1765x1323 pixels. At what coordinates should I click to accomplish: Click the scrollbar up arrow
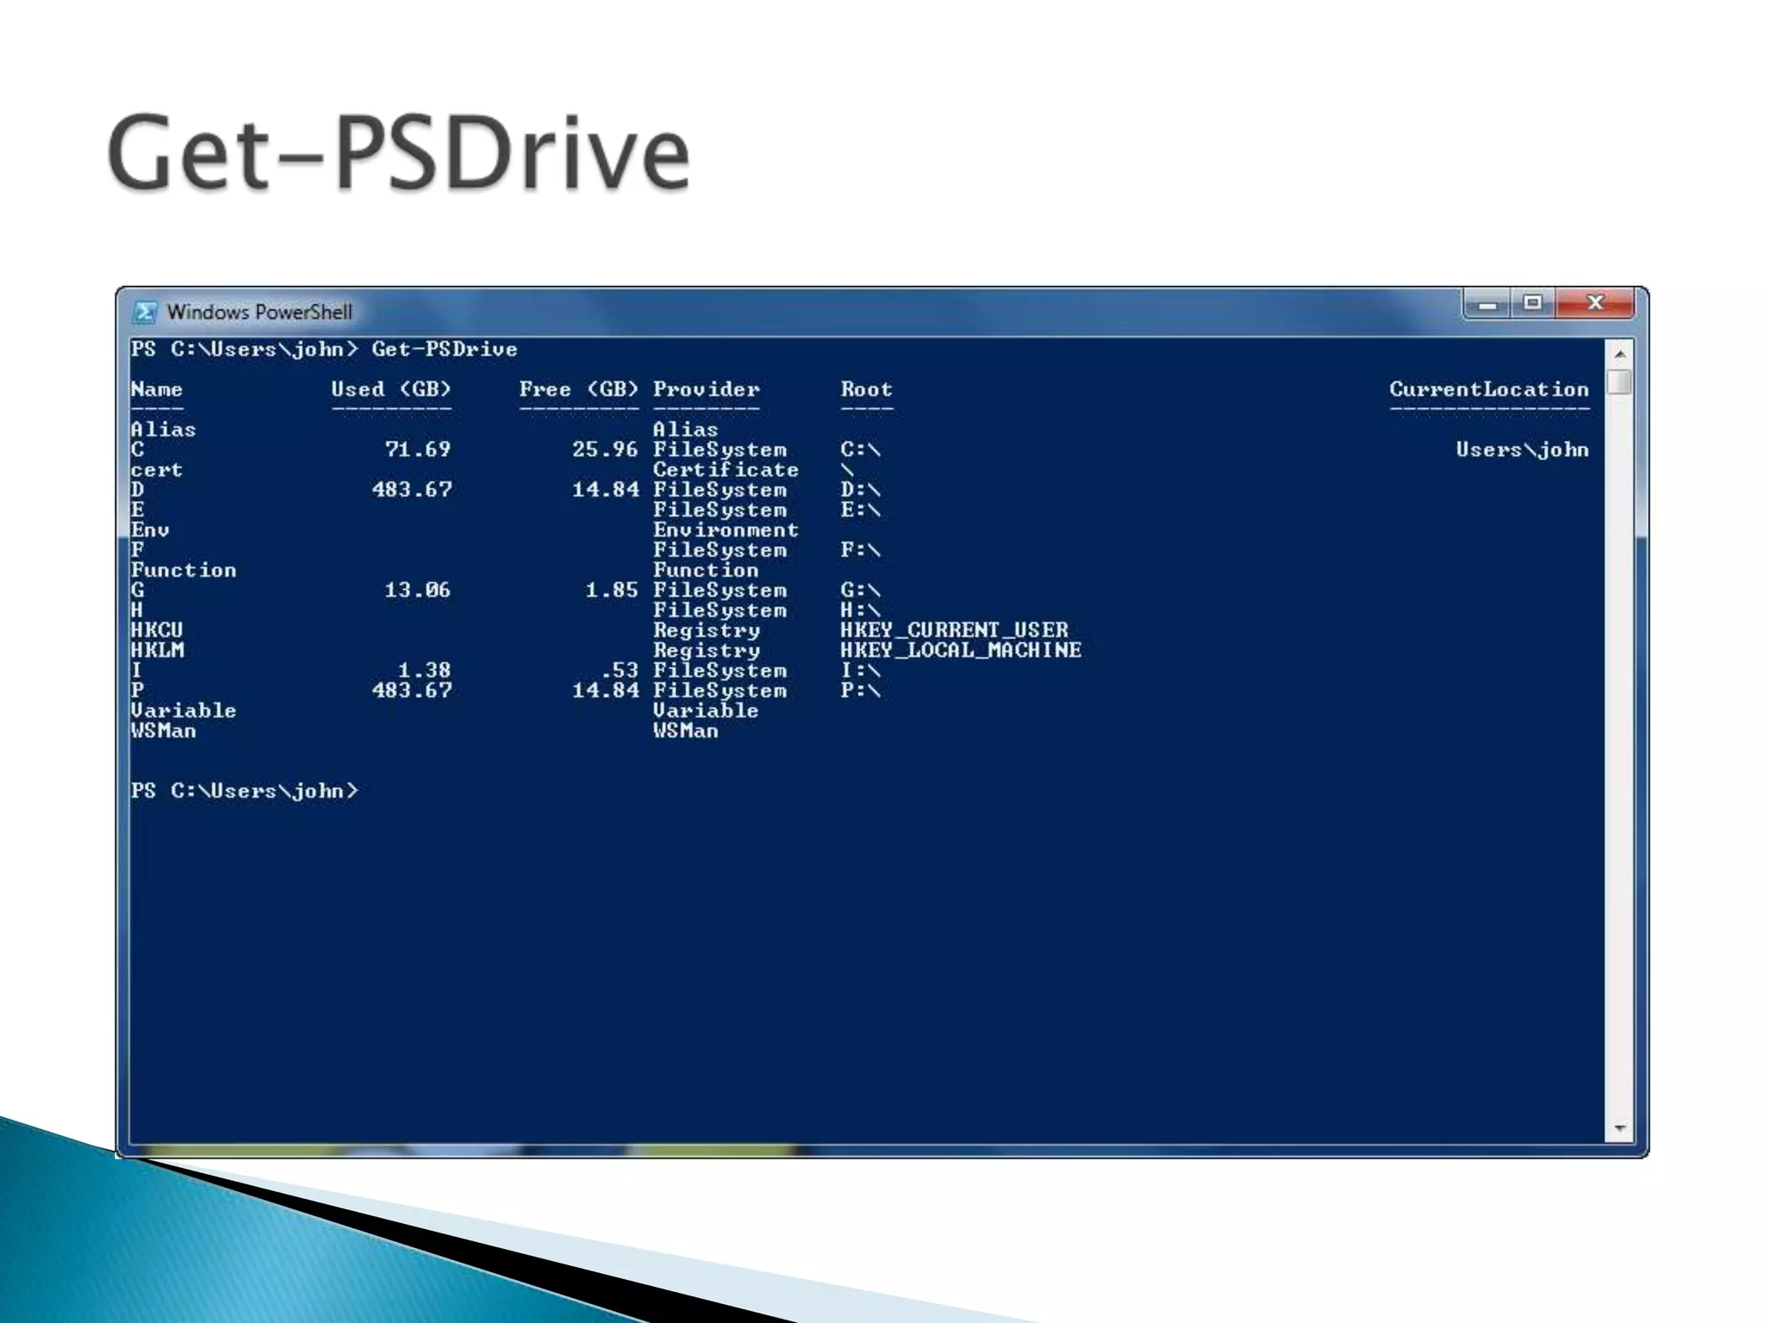tap(1619, 354)
